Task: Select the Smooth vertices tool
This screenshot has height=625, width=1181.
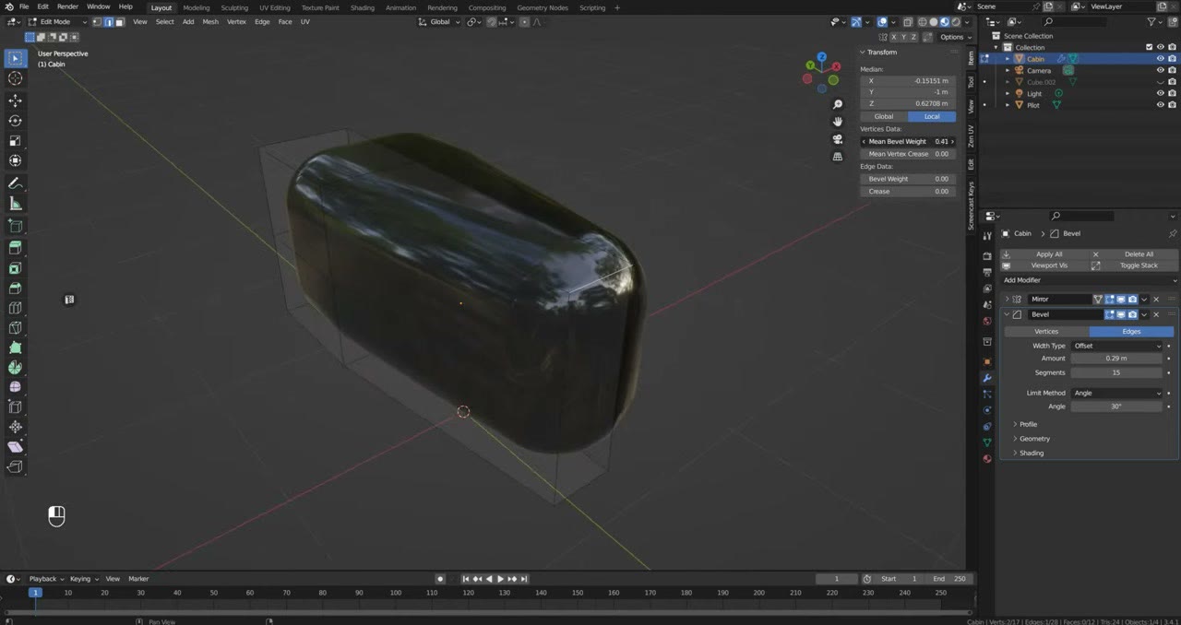Action: coord(15,387)
